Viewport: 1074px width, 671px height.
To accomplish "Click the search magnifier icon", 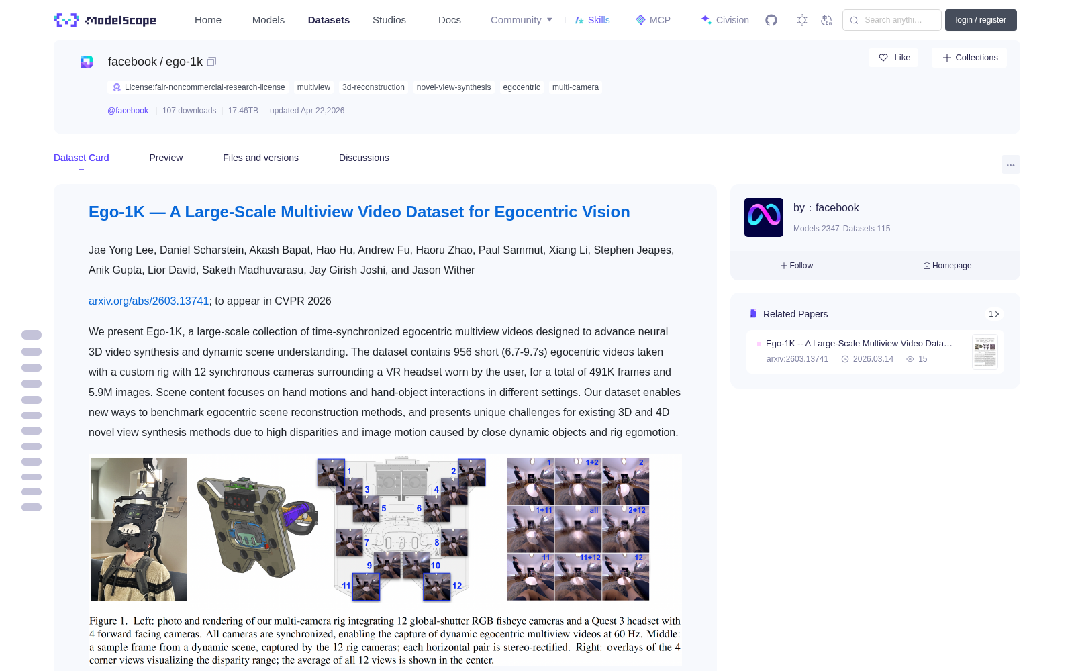I will coord(854,20).
